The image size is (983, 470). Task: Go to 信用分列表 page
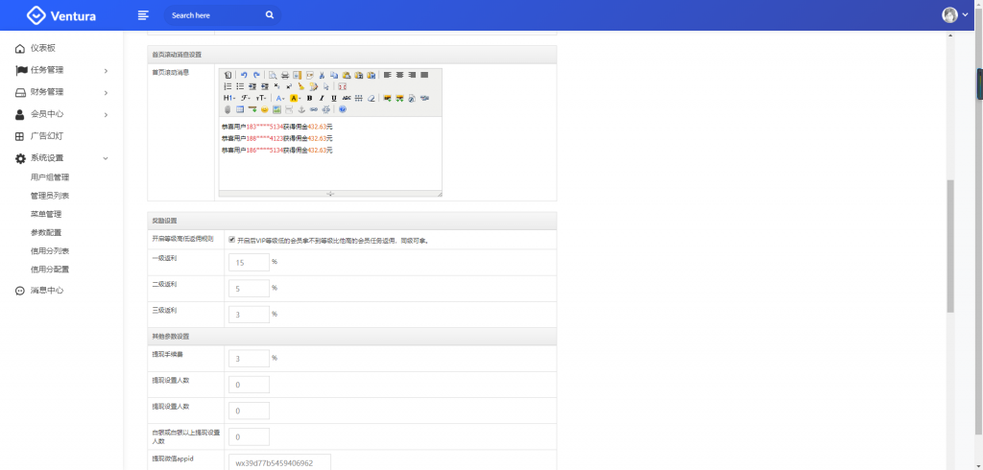pos(50,250)
